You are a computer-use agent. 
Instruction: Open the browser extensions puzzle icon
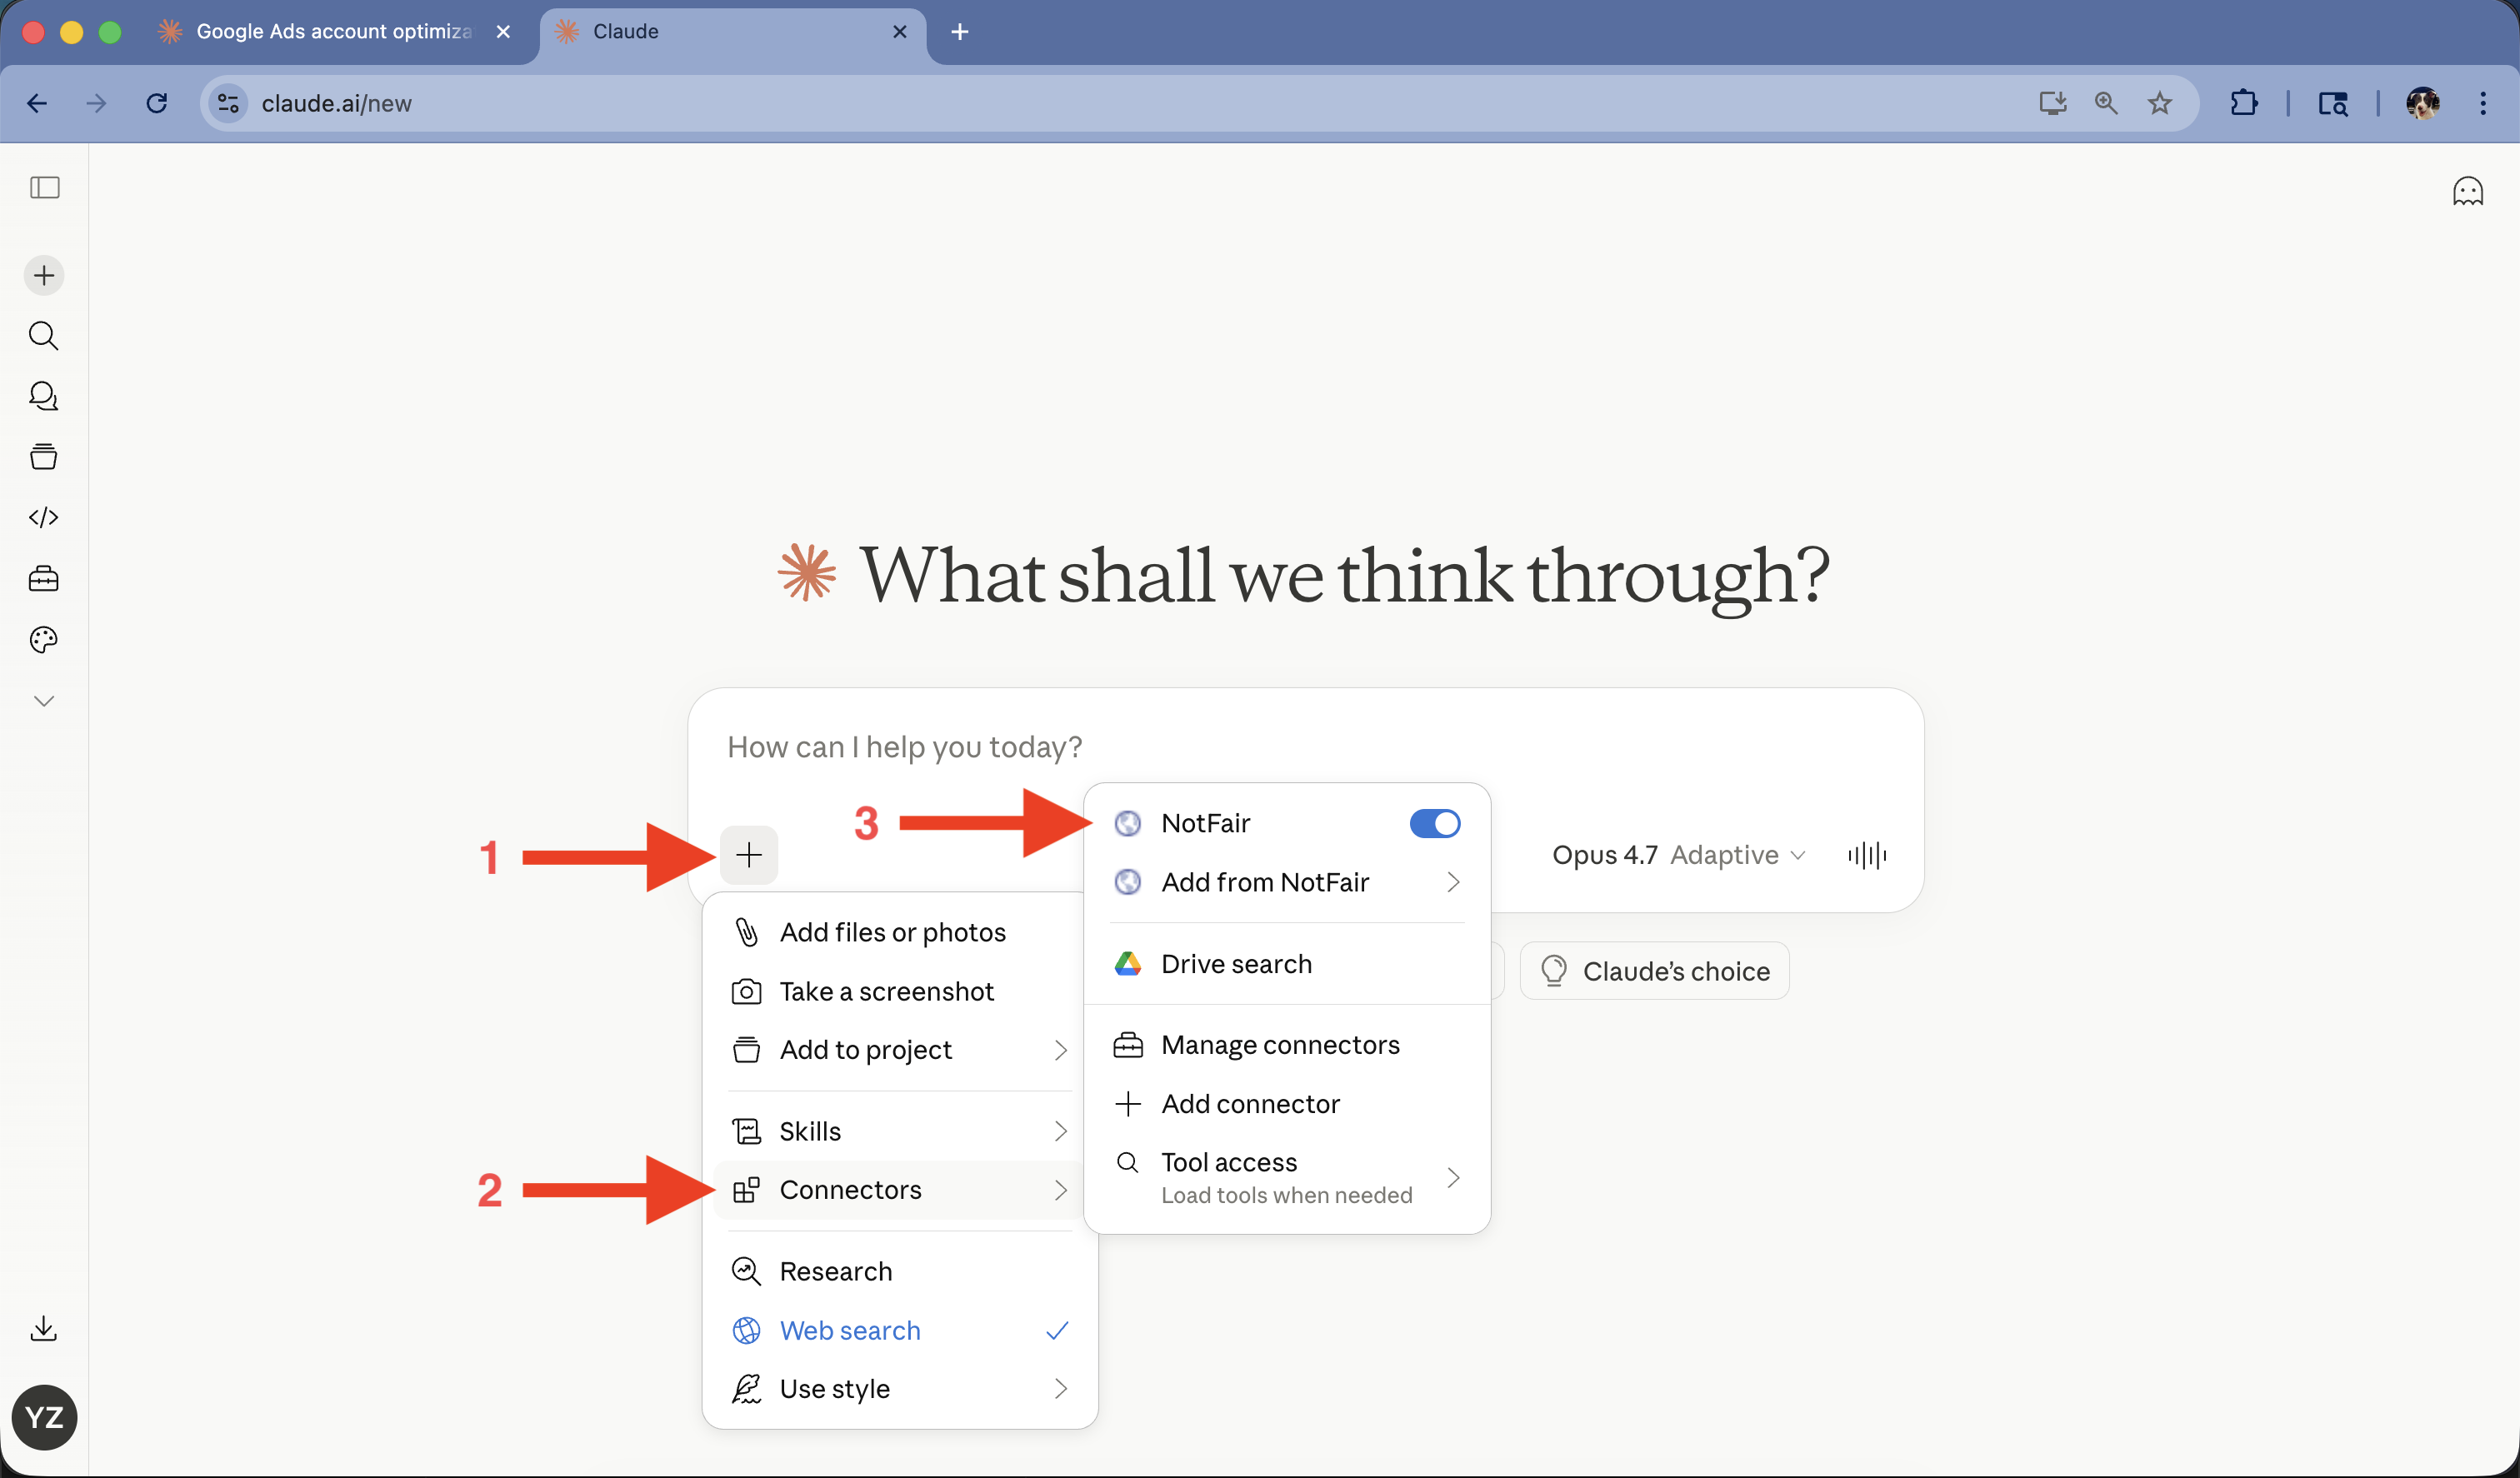click(x=2243, y=103)
